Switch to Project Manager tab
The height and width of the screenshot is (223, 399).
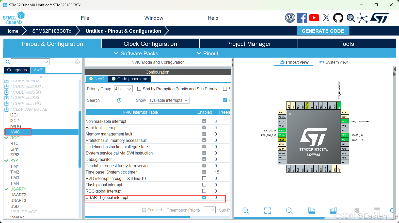pos(249,44)
